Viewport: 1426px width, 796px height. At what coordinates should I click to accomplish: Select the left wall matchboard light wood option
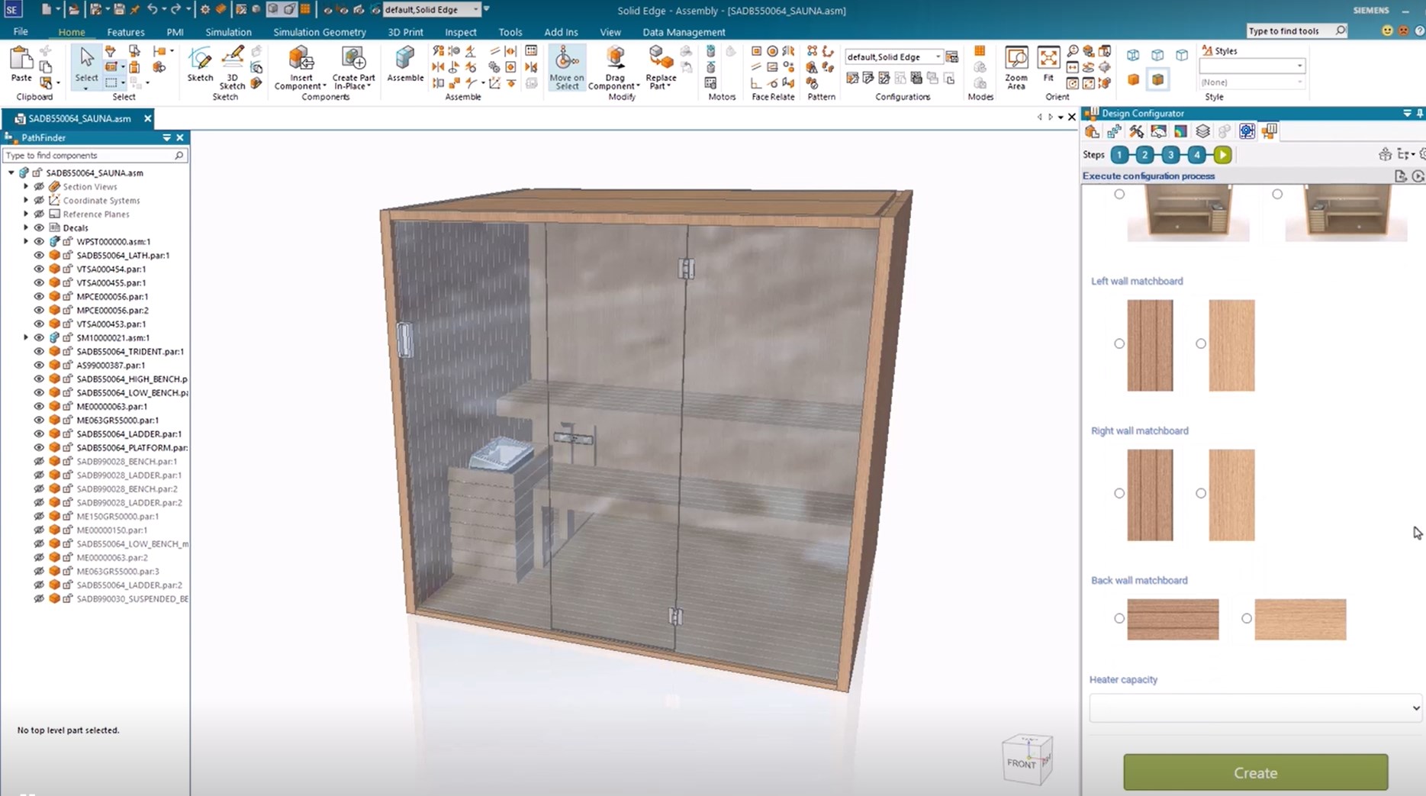1200,343
